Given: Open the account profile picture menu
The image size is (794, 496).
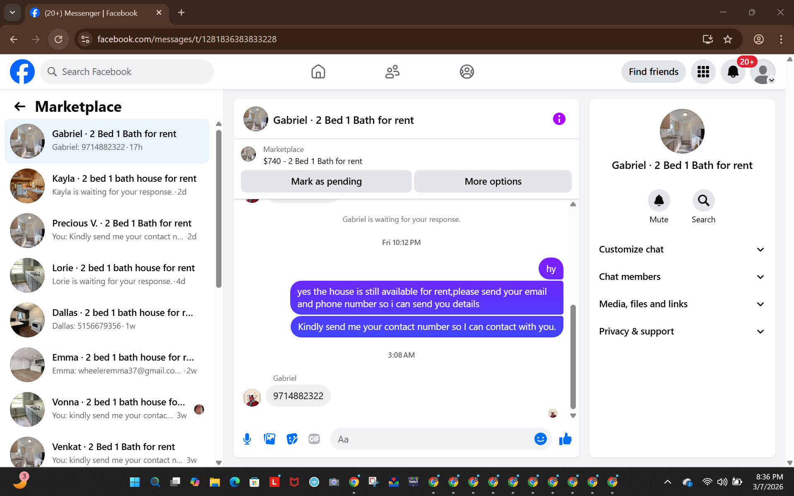Looking at the screenshot, I should (x=763, y=72).
